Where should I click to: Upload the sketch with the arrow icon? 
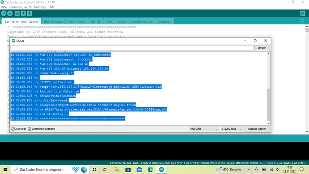click(x=10, y=13)
